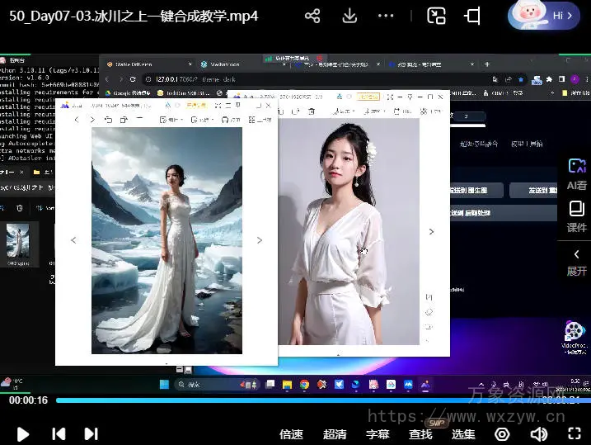Click the share icon in the top bar
Image resolution: width=591 pixels, height=445 pixels.
pyautogui.click(x=312, y=16)
